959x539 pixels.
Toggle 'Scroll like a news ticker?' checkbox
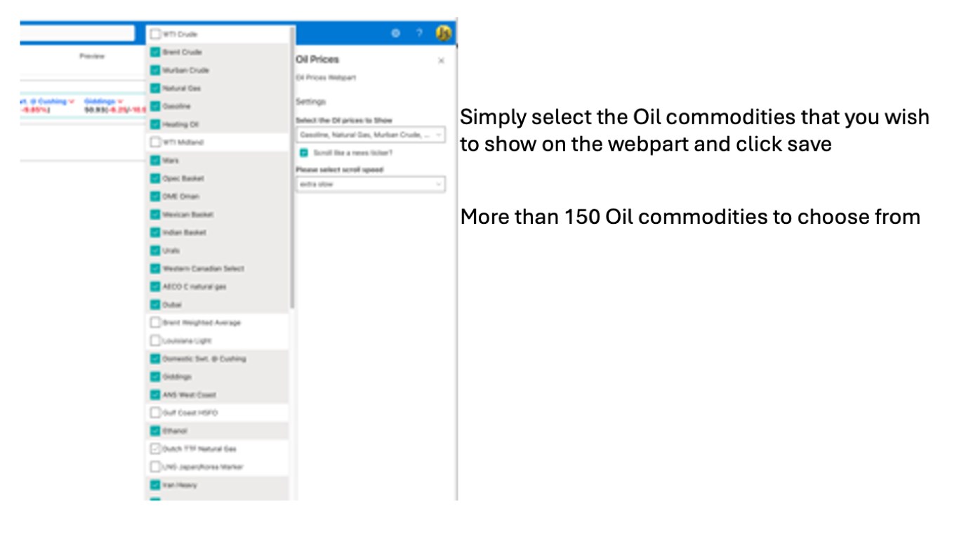tap(304, 152)
